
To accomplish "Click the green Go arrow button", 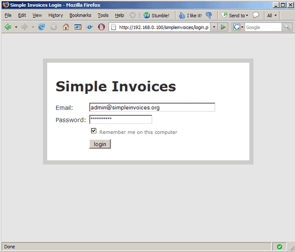I will tap(223, 27).
